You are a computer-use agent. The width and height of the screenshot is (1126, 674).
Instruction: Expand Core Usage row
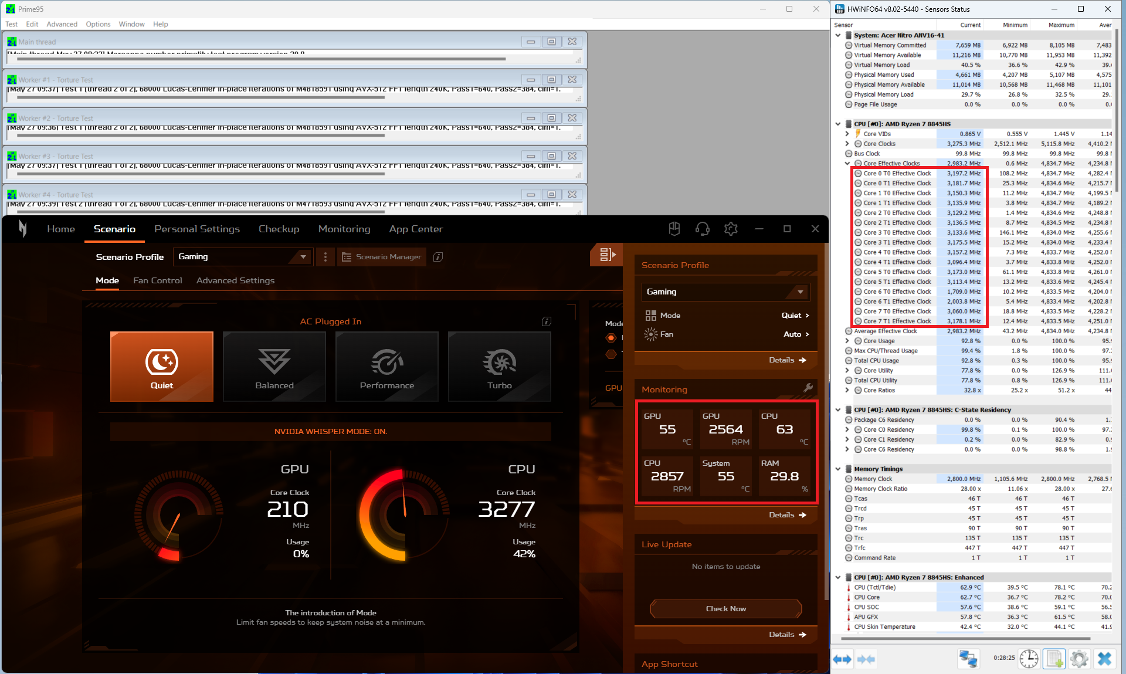[x=847, y=341]
